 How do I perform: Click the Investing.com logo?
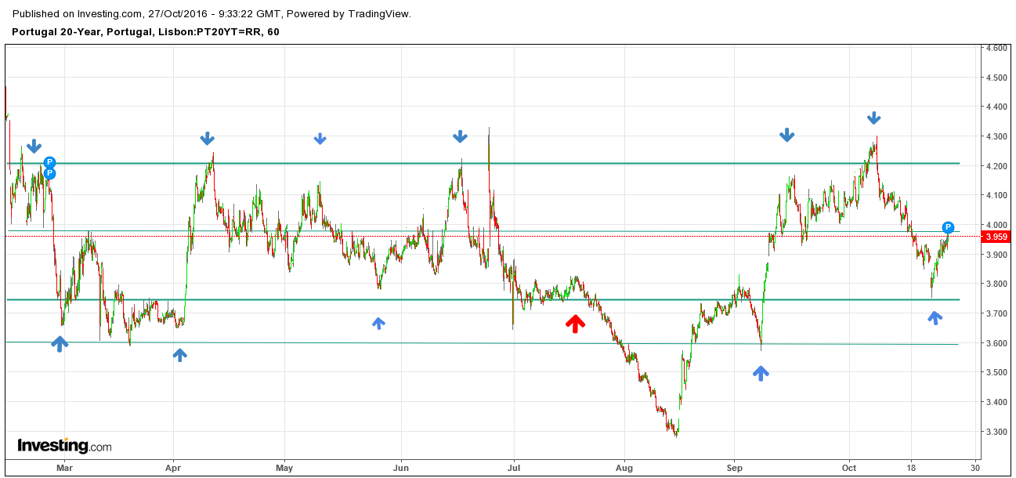pyautogui.click(x=64, y=446)
